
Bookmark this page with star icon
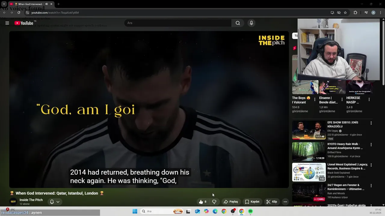(x=345, y=13)
